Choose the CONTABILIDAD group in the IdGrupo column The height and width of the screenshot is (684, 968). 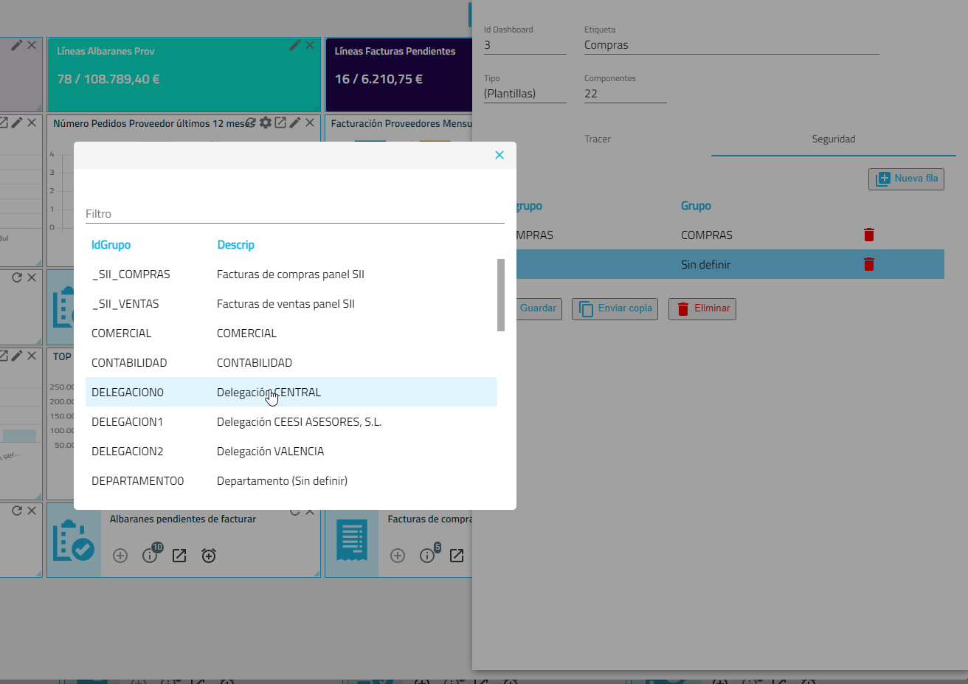coord(129,362)
